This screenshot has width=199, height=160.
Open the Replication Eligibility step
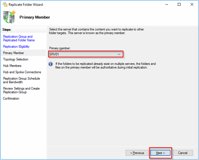point(16,47)
